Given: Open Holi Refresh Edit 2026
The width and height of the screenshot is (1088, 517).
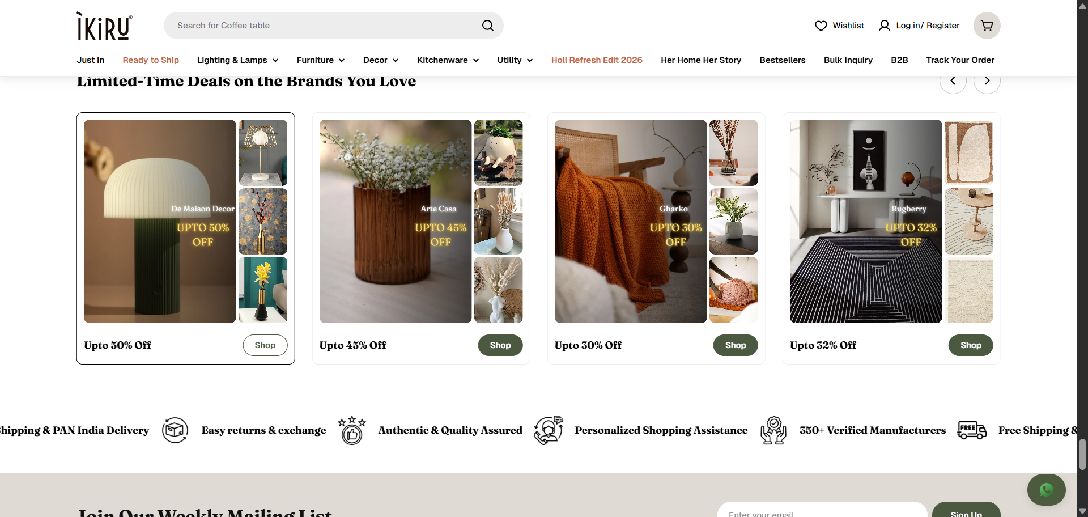Looking at the screenshot, I should (x=597, y=60).
